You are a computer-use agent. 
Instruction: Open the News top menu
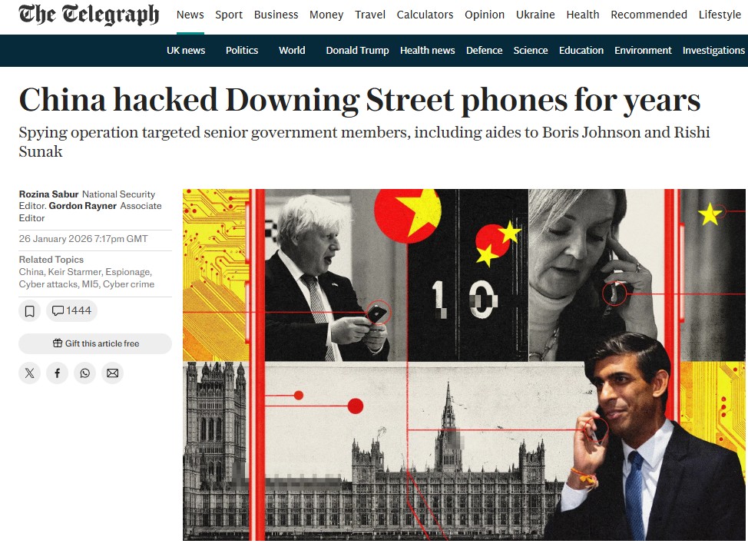190,15
